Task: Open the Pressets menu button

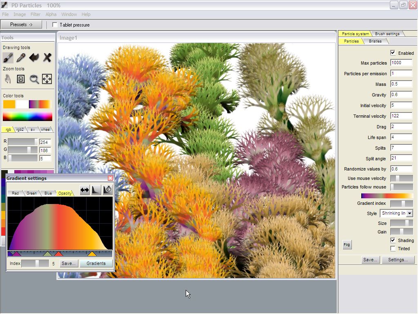Action: [x=21, y=25]
